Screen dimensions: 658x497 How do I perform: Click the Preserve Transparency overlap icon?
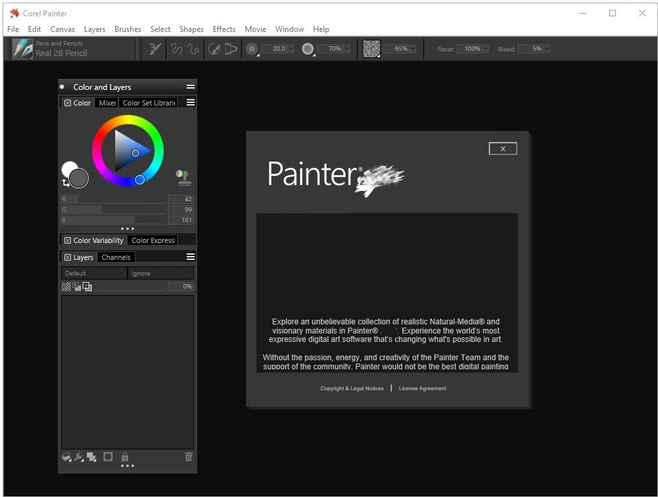coord(87,287)
